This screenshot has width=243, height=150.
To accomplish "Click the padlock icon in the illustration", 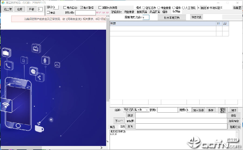I will (x=24, y=60).
